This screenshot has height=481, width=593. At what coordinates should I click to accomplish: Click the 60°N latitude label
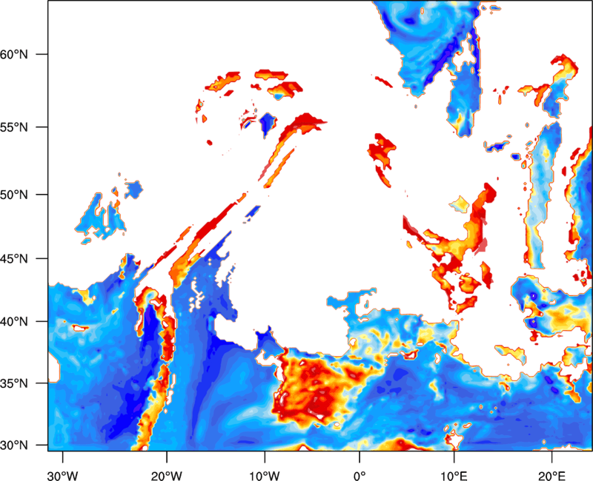pos(14,54)
